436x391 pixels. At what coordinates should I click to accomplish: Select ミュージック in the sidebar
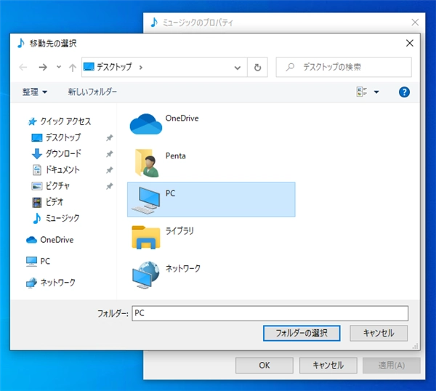click(x=55, y=218)
